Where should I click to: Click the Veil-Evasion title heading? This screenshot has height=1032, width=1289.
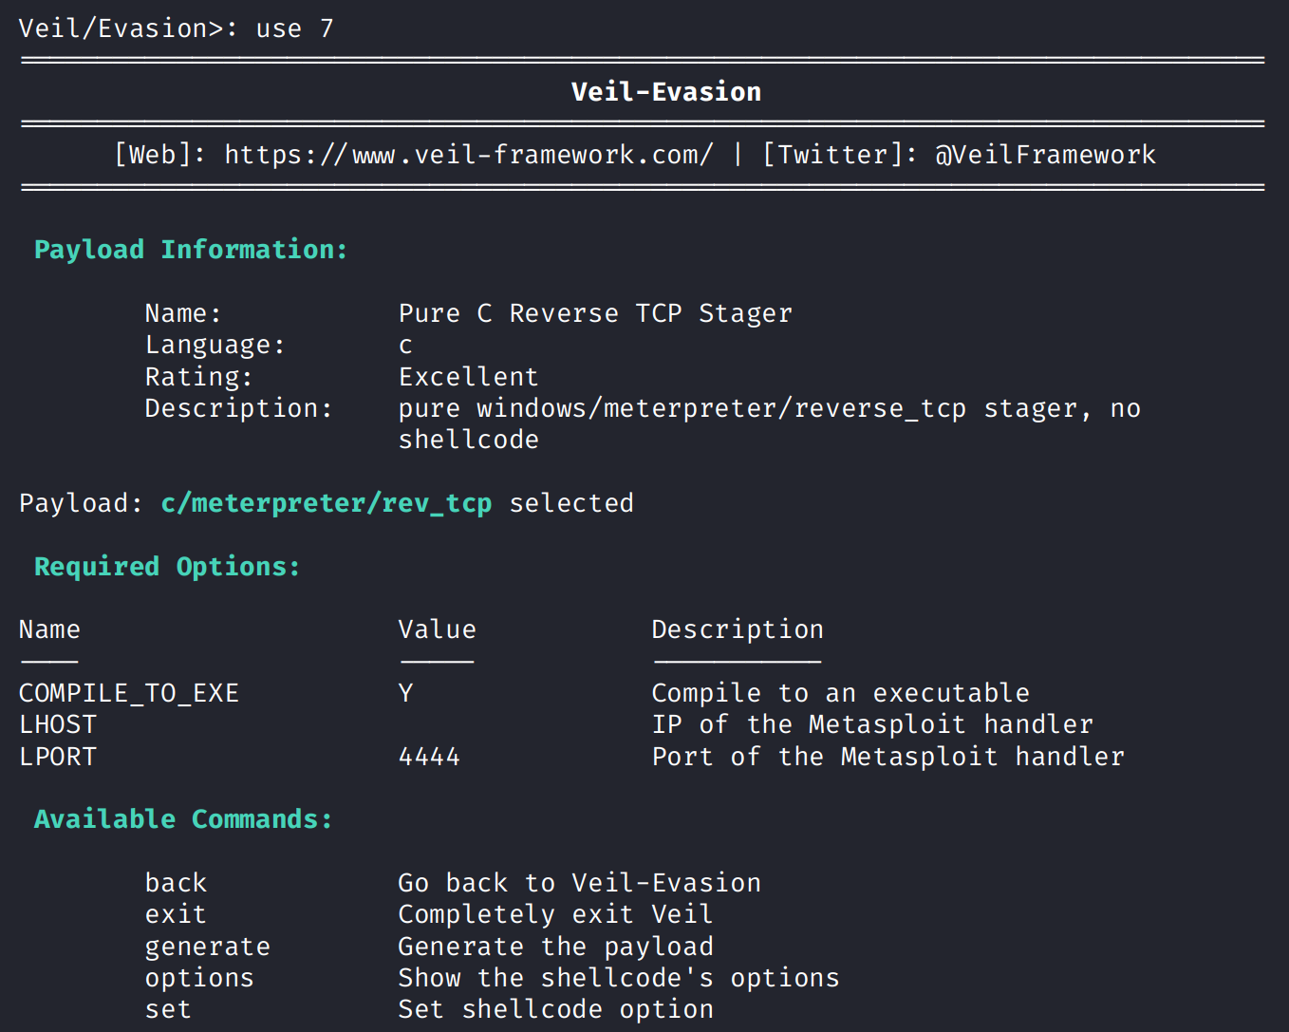coord(665,92)
